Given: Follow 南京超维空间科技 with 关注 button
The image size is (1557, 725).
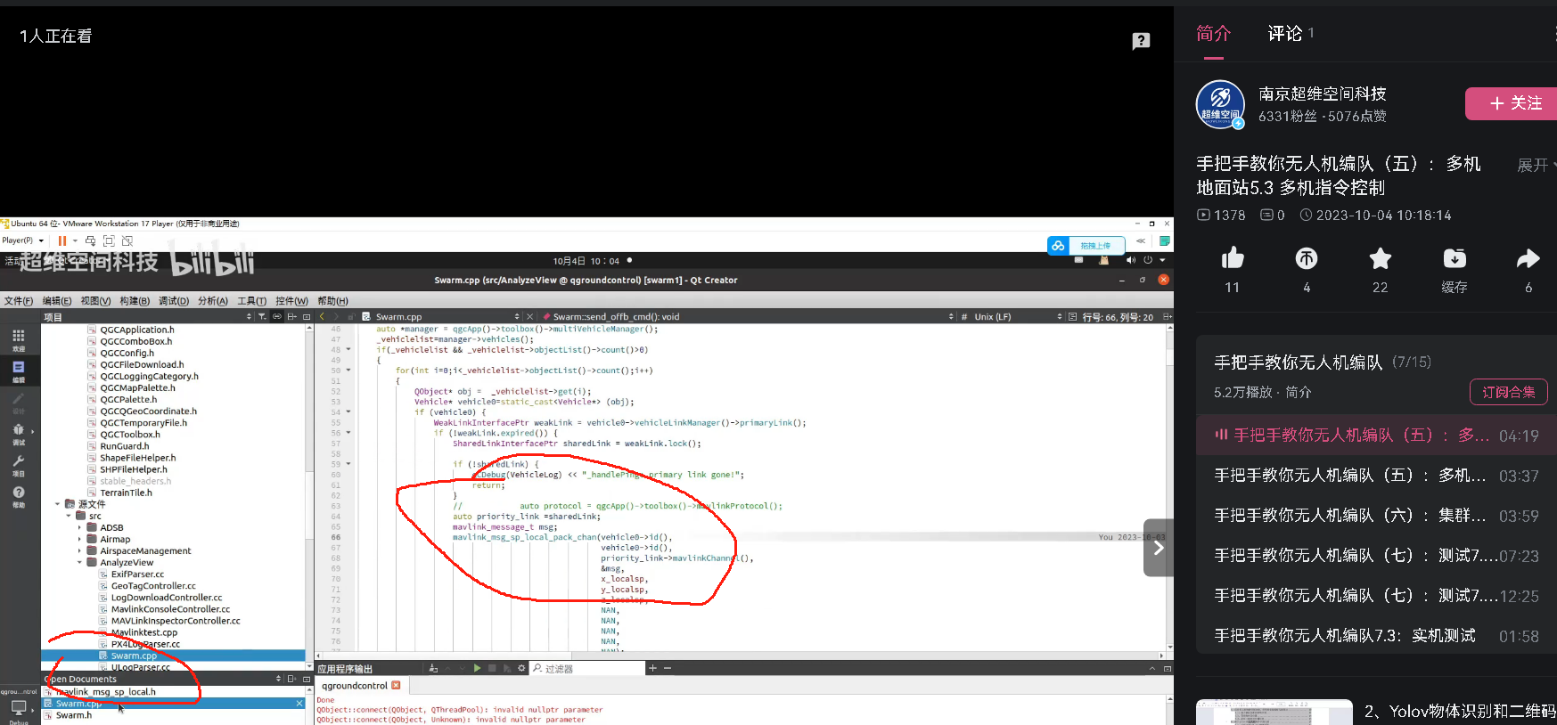Looking at the screenshot, I should [x=1512, y=103].
